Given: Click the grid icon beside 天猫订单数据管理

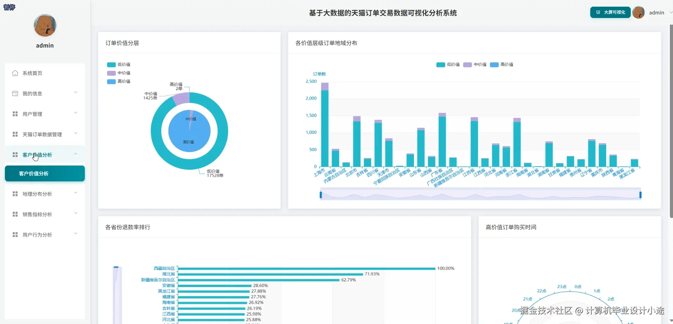Looking at the screenshot, I should 15,135.
